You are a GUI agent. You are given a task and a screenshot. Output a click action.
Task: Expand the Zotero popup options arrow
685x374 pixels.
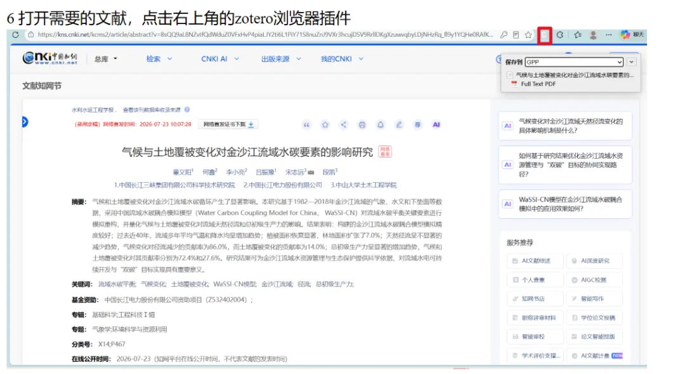coord(631,62)
